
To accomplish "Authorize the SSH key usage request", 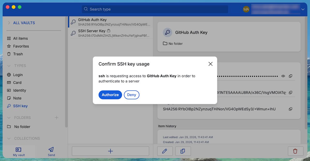I will 110,95.
